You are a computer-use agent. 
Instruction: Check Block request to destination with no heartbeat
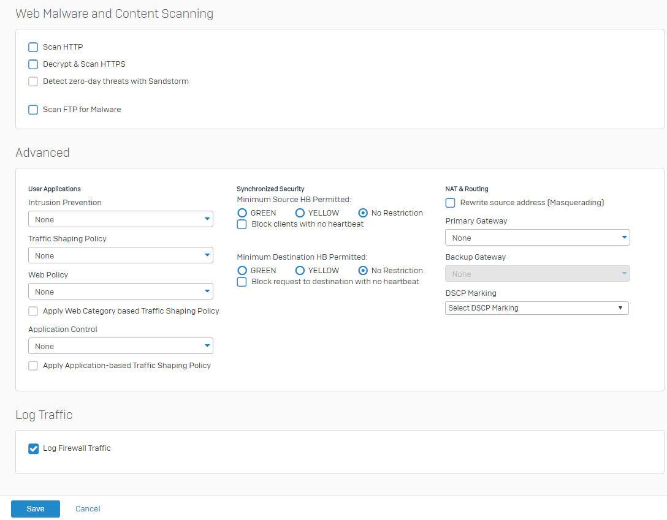[x=242, y=282]
